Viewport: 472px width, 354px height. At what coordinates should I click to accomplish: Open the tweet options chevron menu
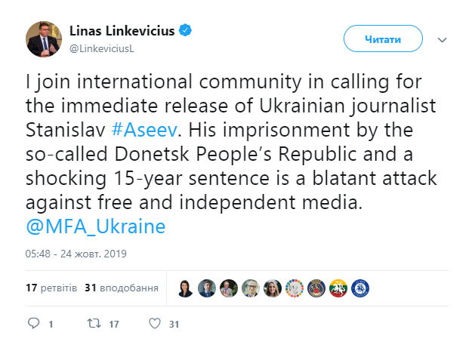point(443,38)
